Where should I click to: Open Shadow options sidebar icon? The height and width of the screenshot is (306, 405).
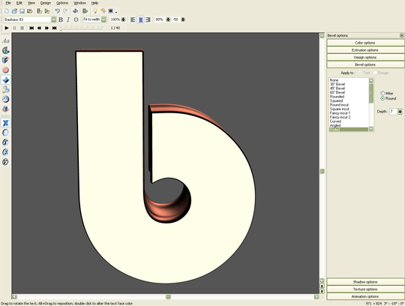(x=6, y=89)
